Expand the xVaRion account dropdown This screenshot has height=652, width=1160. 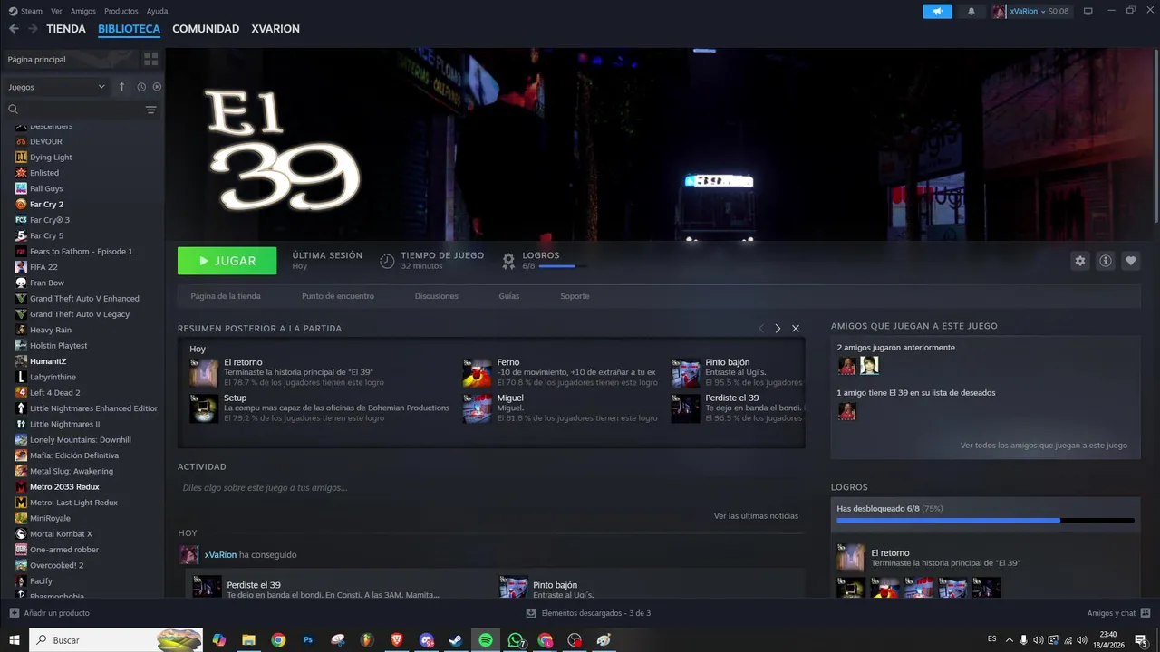[x=1029, y=11]
